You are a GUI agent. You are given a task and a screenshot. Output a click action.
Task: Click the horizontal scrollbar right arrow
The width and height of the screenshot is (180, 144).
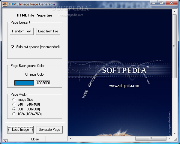click(x=169, y=139)
